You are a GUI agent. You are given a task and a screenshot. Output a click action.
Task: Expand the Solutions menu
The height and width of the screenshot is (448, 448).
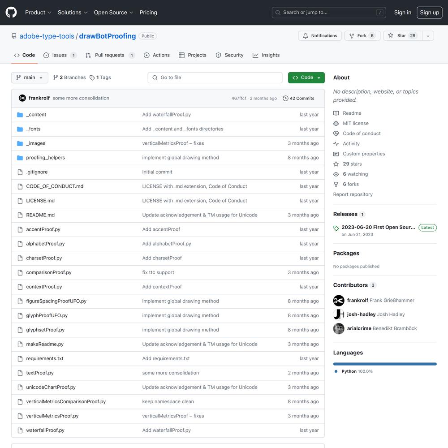(73, 12)
